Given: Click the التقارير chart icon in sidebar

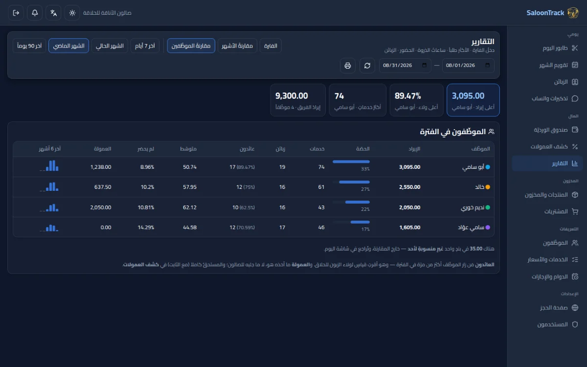Looking at the screenshot, I should pos(575,163).
